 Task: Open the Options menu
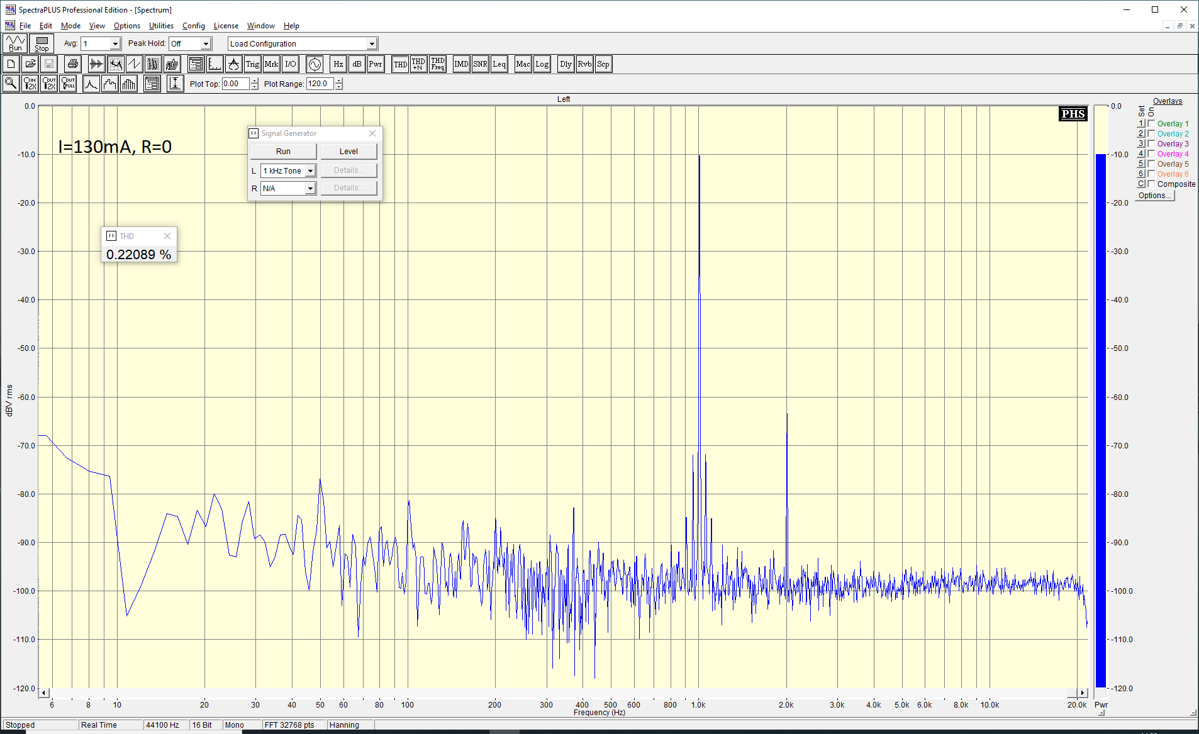tap(127, 26)
